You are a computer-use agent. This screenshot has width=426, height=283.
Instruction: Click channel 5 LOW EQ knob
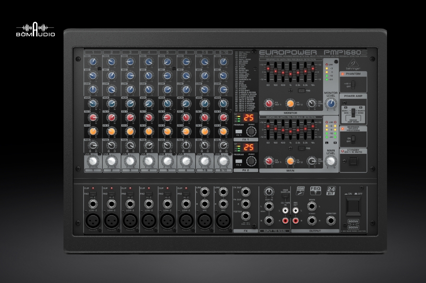click(167, 90)
